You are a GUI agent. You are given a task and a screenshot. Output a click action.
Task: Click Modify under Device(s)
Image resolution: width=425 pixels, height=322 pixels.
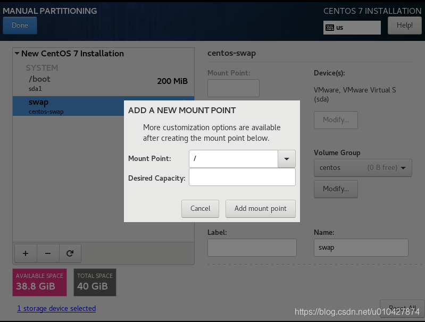336,120
